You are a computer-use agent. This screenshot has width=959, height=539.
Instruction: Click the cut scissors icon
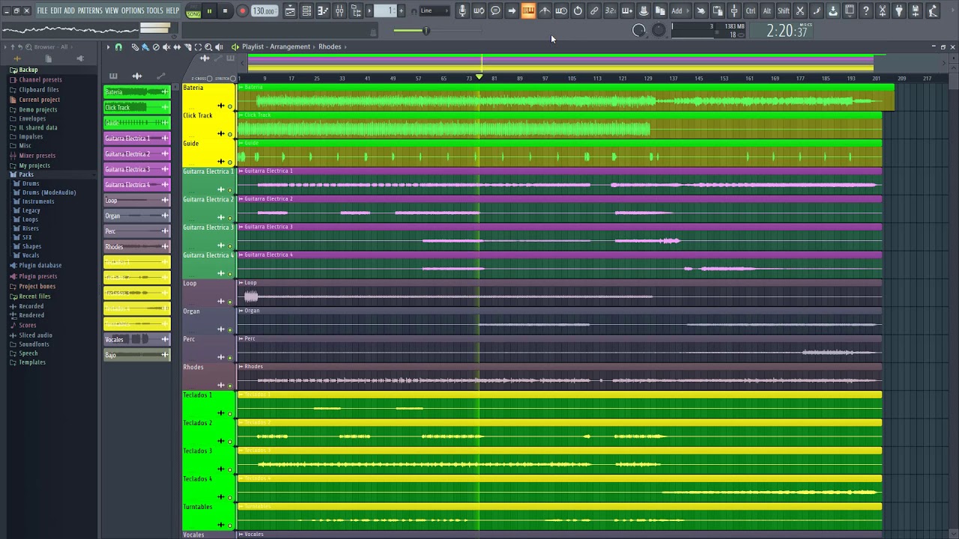click(x=799, y=10)
